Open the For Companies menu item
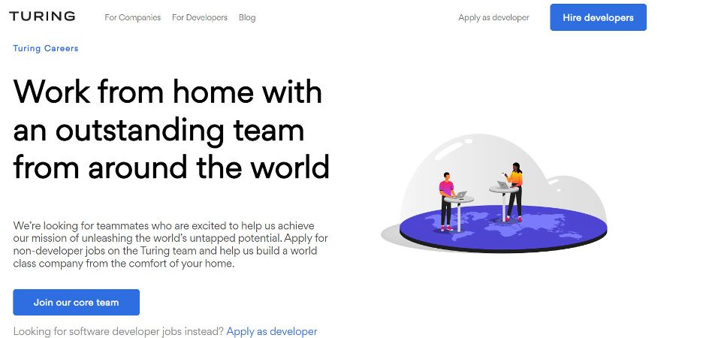Screen dimensions: 703x338 [132, 17]
